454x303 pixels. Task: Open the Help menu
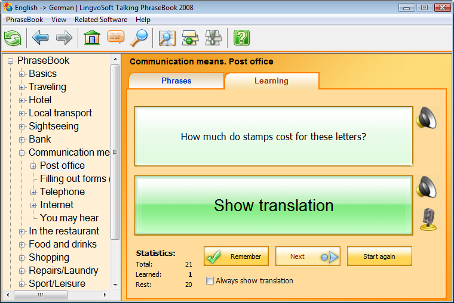[x=143, y=20]
